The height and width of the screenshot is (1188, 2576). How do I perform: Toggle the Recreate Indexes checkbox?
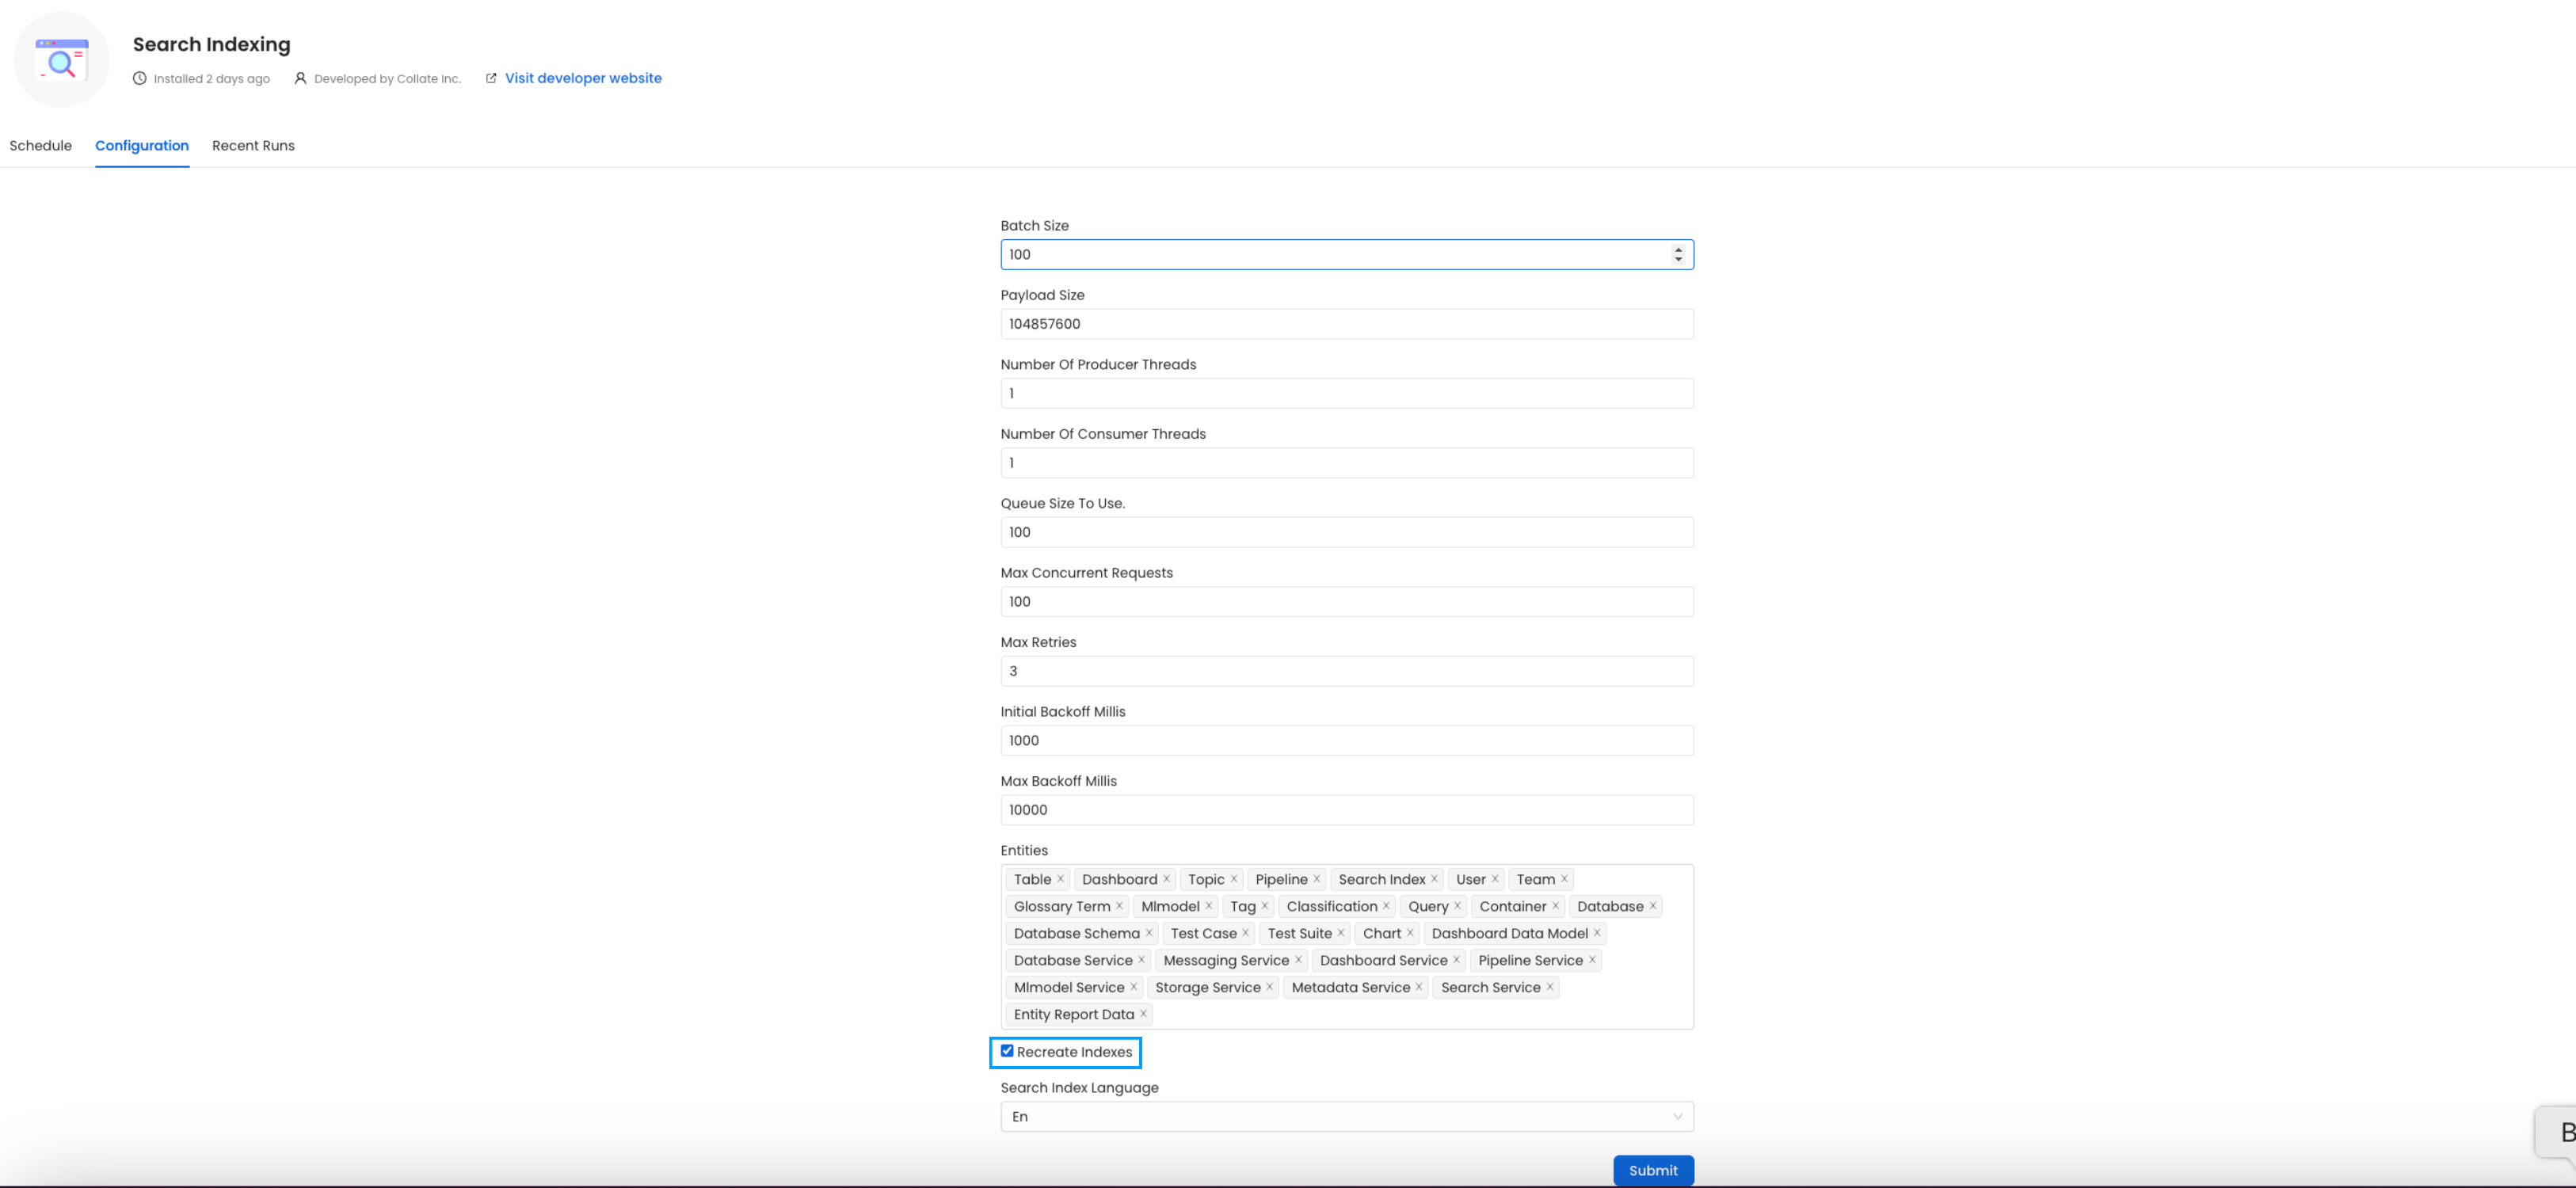tap(1007, 1051)
